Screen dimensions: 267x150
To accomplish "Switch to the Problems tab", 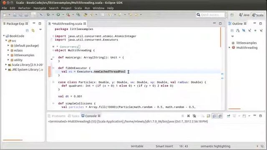I will coord(57,116).
